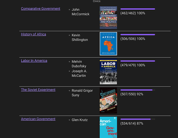The width and height of the screenshot is (178, 138).
Task: Open the Soviet Experiment cover thumbnail
Action: tap(108, 100)
